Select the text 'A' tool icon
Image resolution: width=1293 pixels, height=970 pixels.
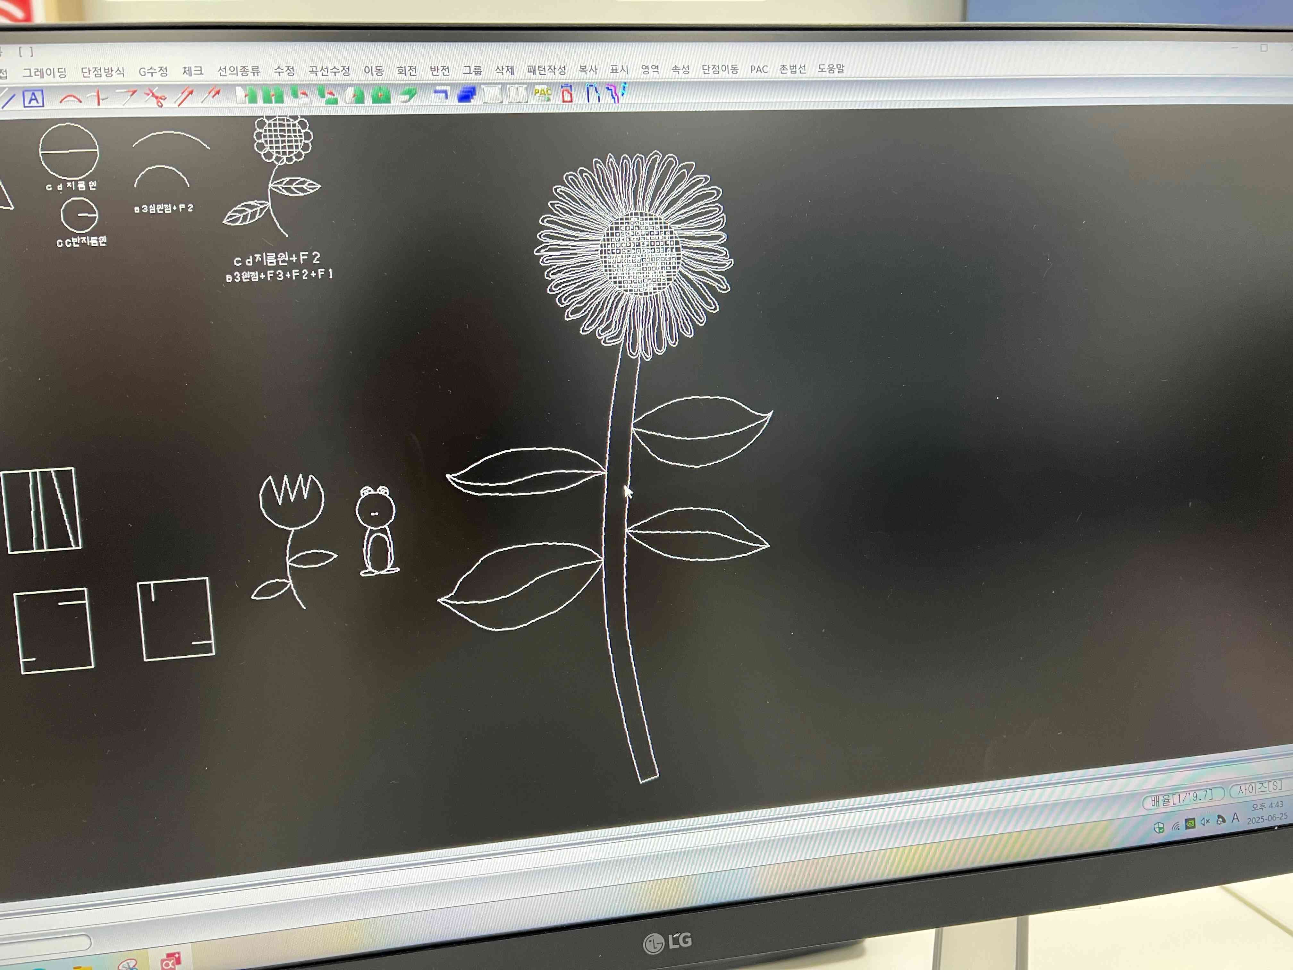point(33,98)
